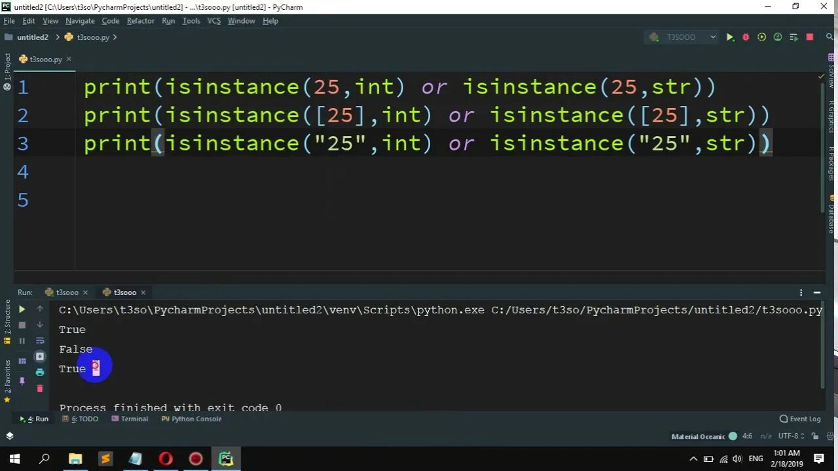This screenshot has width=838, height=471.
Task: Open the Windows Start menu
Action: pos(14,459)
